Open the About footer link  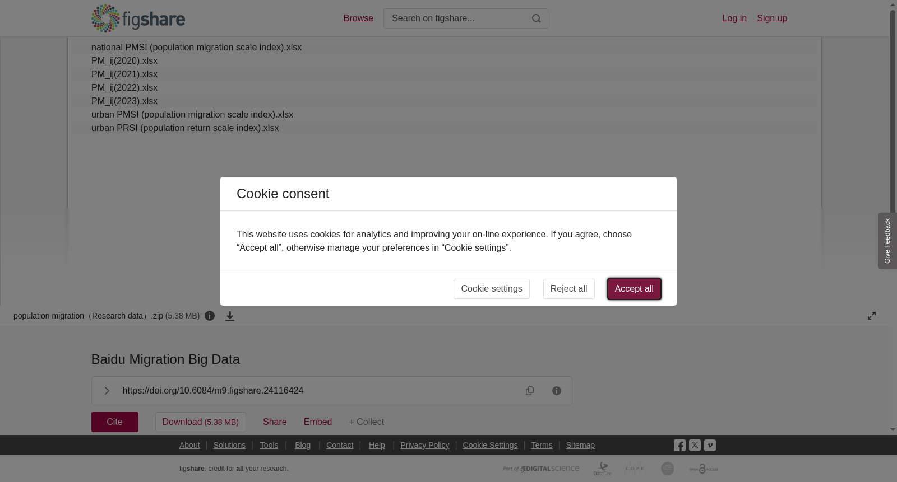pyautogui.click(x=189, y=445)
